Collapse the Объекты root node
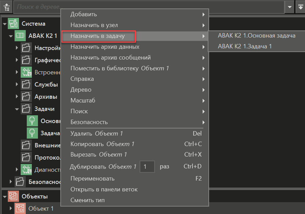Viewport: 305px width, 214px height. tap(5, 197)
